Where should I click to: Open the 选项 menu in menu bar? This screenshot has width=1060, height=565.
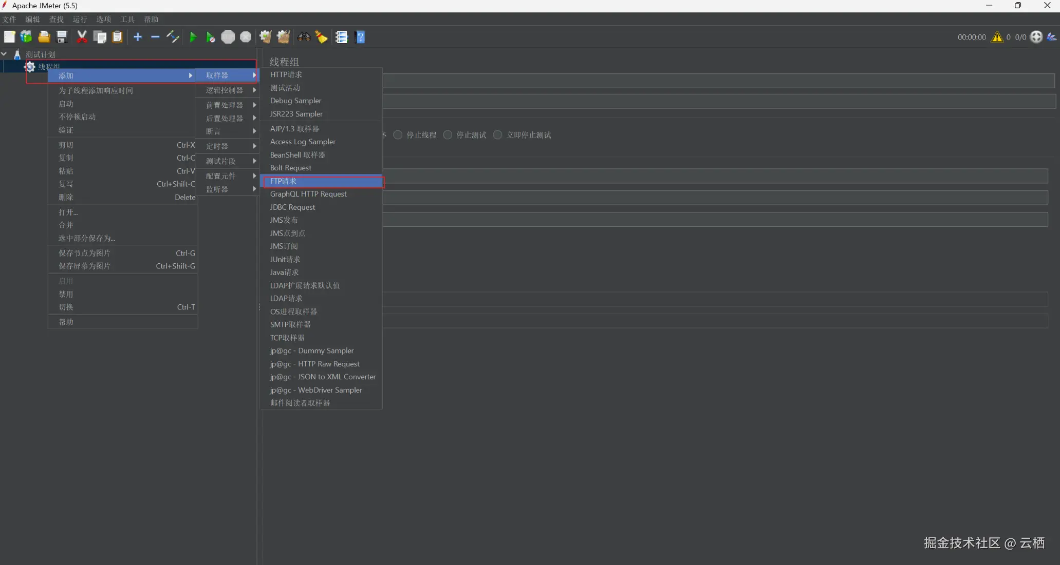coord(103,20)
